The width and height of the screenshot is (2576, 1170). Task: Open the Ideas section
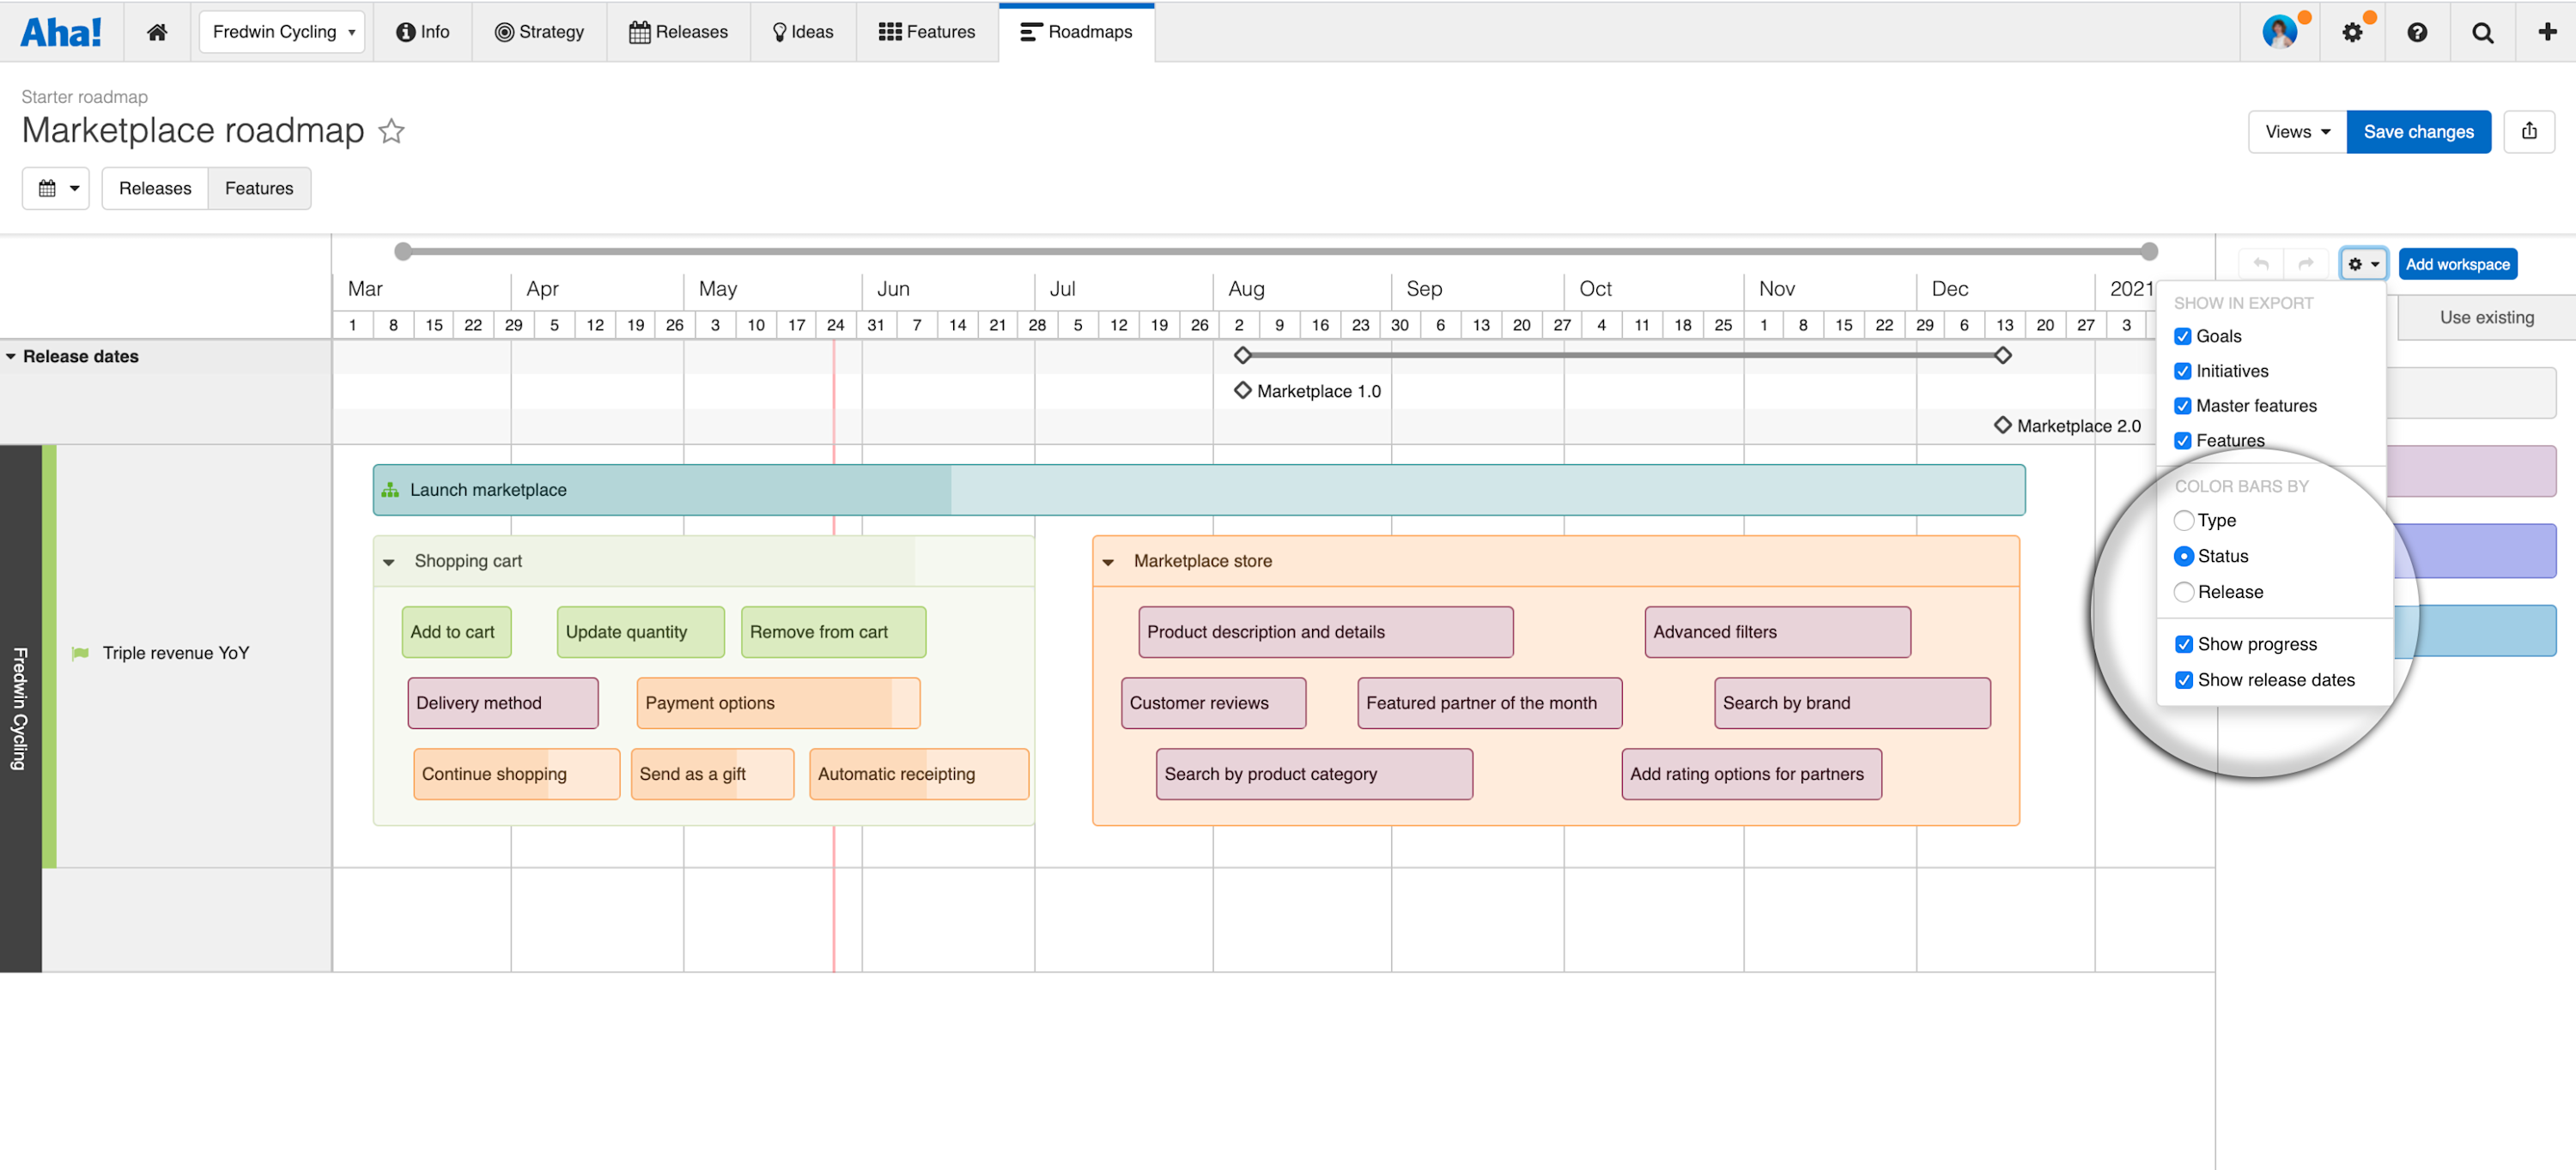(x=803, y=31)
